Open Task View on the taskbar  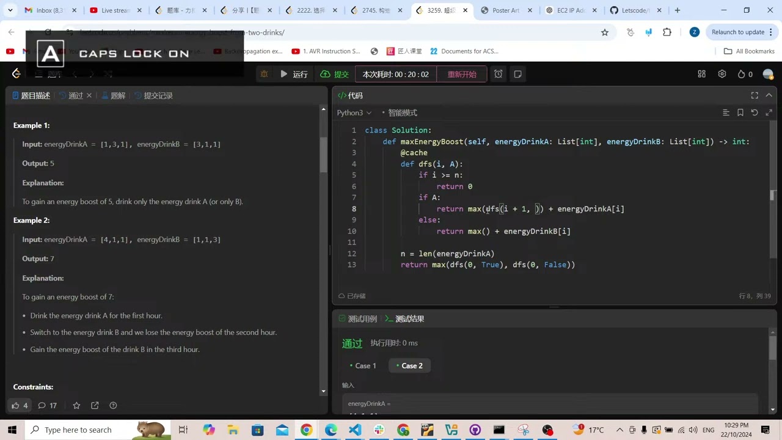pos(183,430)
